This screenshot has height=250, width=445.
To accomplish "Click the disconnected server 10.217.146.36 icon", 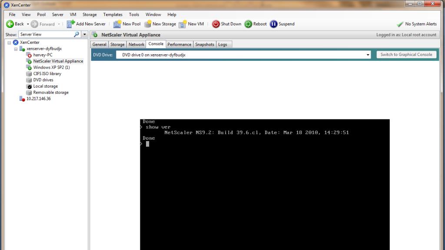I will 22,99.
